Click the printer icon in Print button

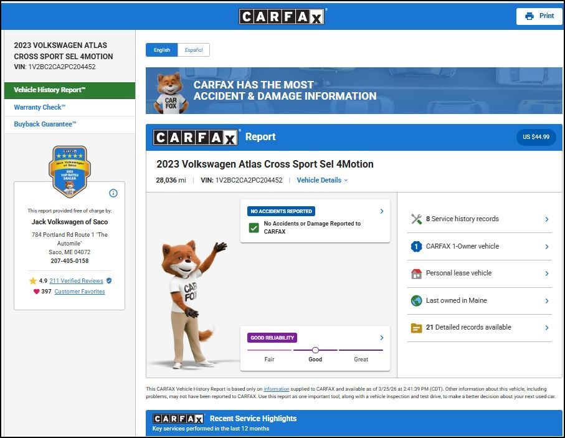(529, 16)
